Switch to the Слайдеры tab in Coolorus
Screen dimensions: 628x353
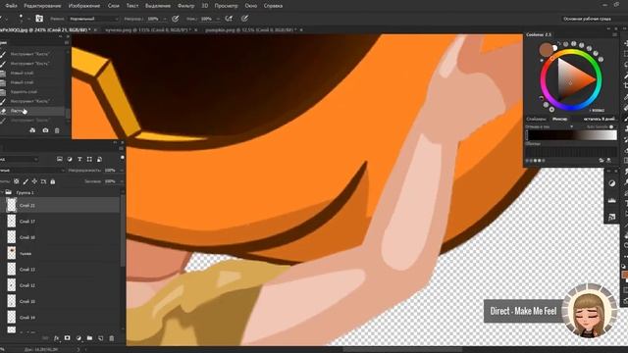coord(537,119)
